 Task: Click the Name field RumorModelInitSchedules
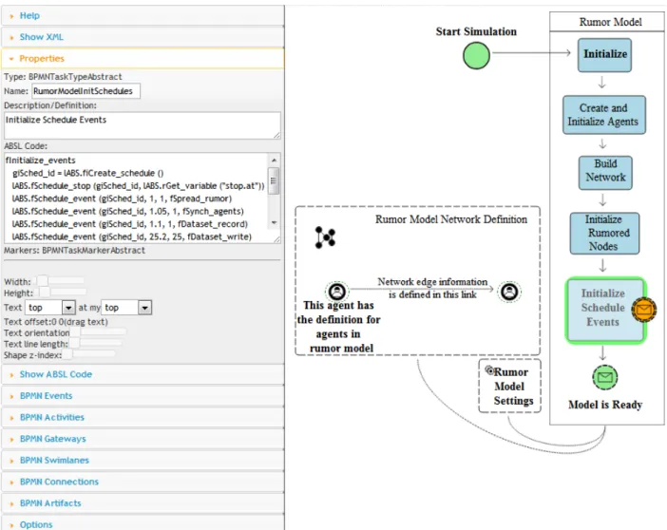point(86,91)
